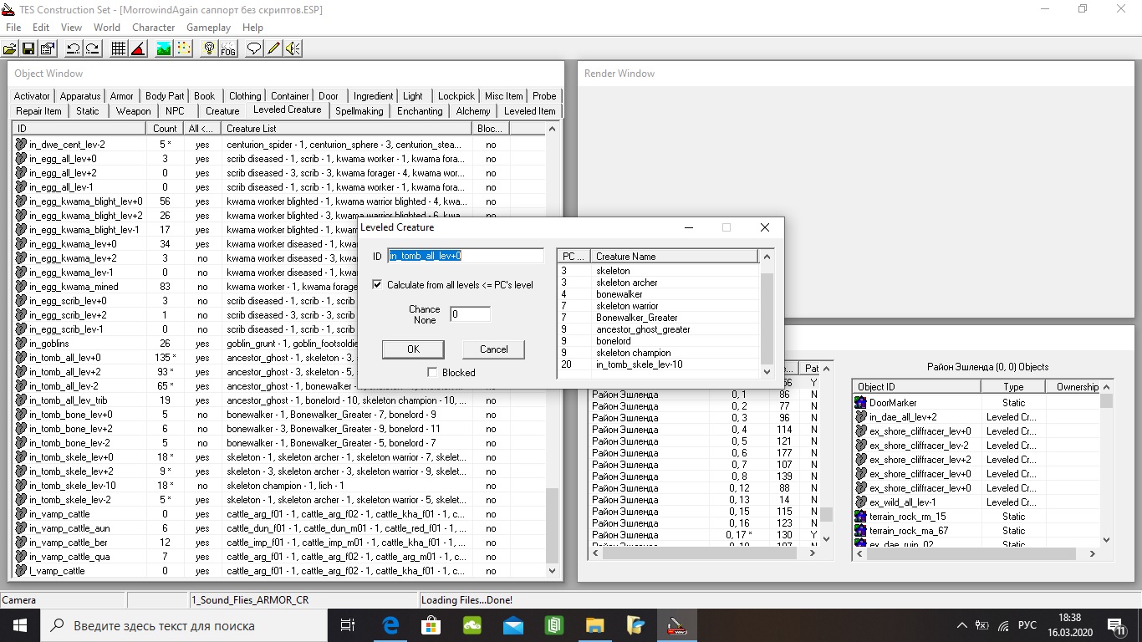Toggle the Snap to Angle icon

point(137,48)
